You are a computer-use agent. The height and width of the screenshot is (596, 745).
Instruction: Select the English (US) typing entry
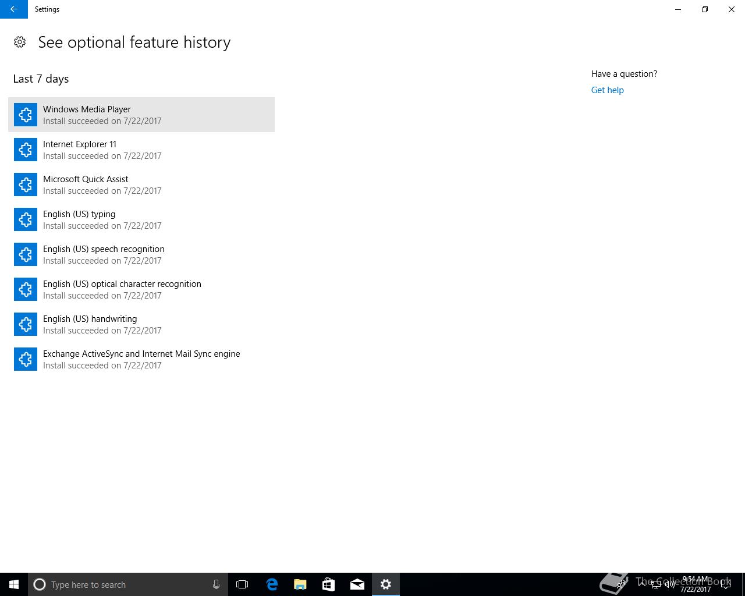point(141,219)
